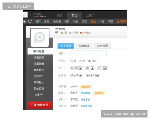
Task: Select the 男 gender radio button
Action: 71,61
